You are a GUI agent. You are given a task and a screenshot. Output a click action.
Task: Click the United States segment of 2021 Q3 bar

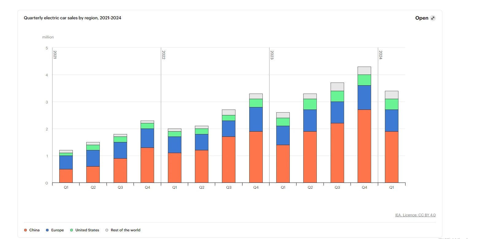click(x=120, y=139)
